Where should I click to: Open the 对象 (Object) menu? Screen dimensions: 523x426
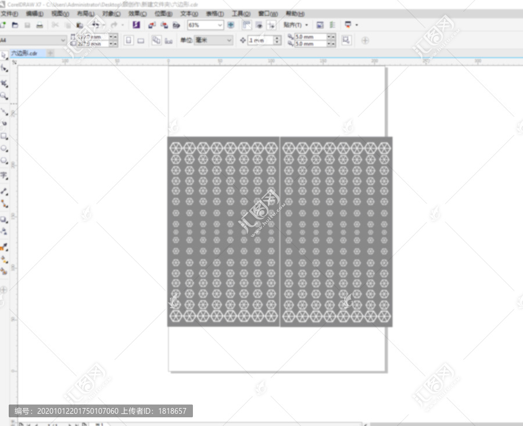112,14
